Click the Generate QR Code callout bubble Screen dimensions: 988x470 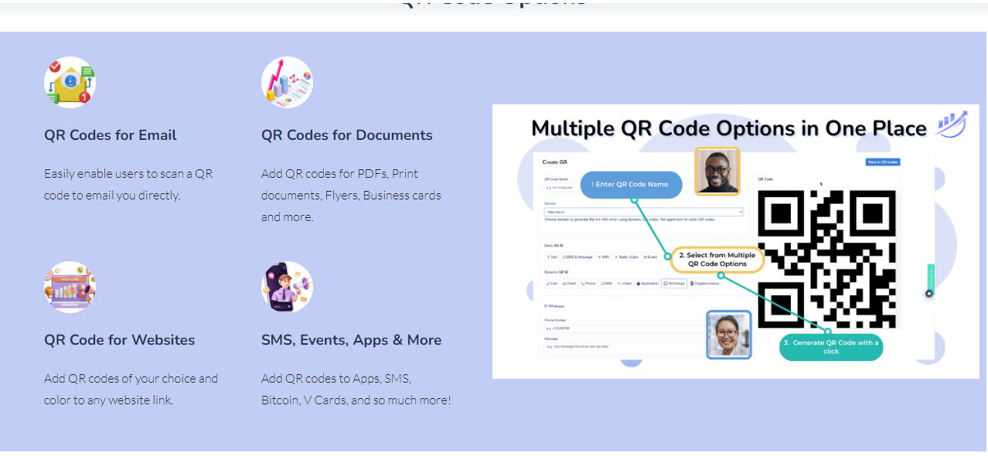tap(831, 346)
